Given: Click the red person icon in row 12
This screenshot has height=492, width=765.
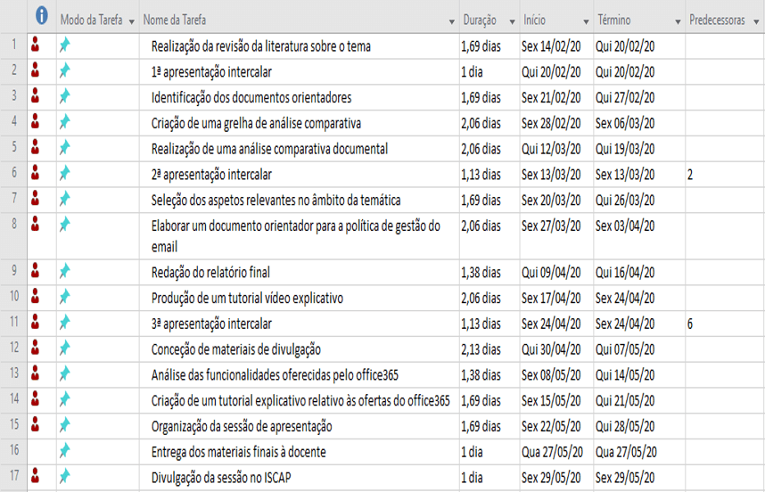Looking at the screenshot, I should [x=36, y=348].
